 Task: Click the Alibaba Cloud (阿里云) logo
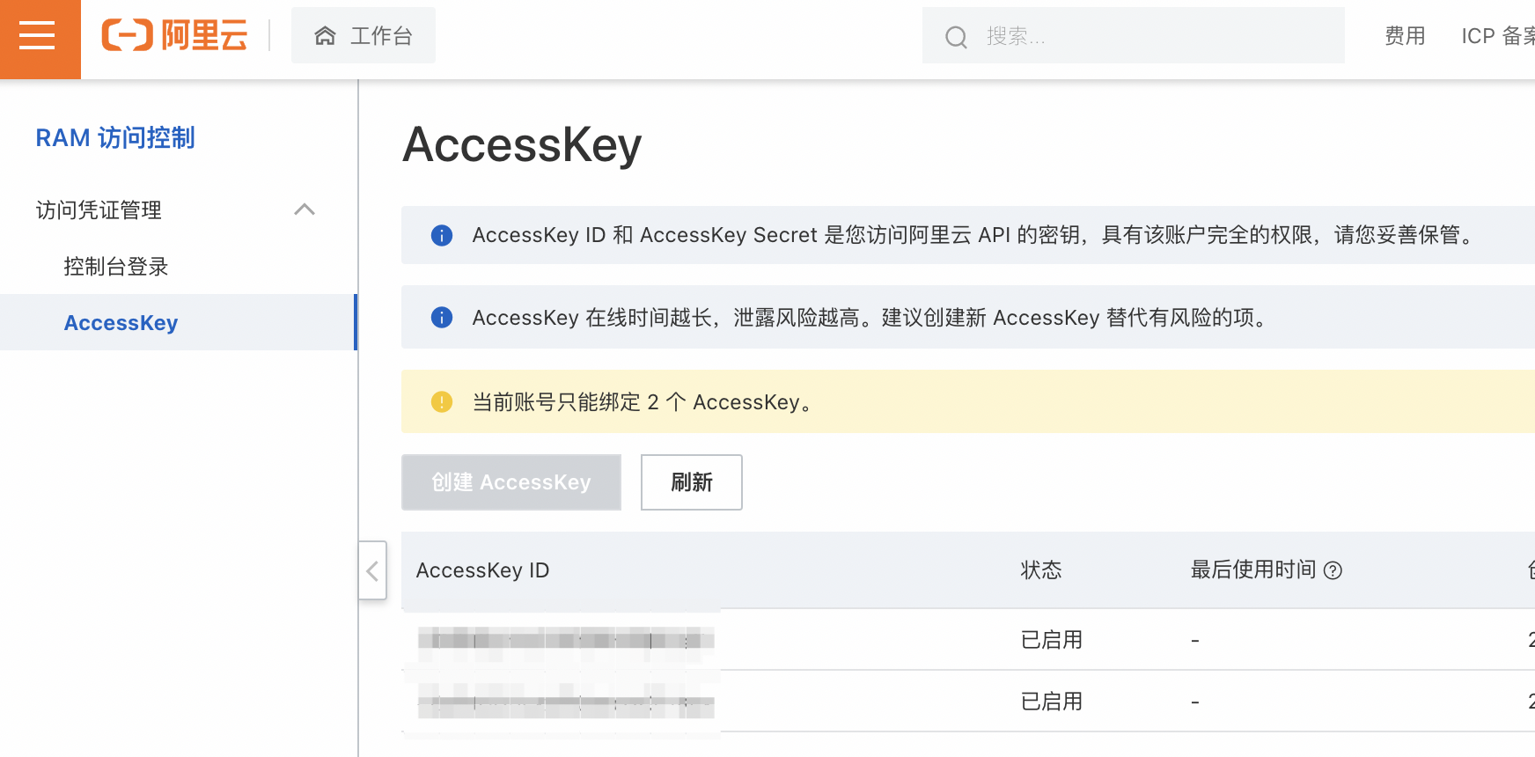175,35
